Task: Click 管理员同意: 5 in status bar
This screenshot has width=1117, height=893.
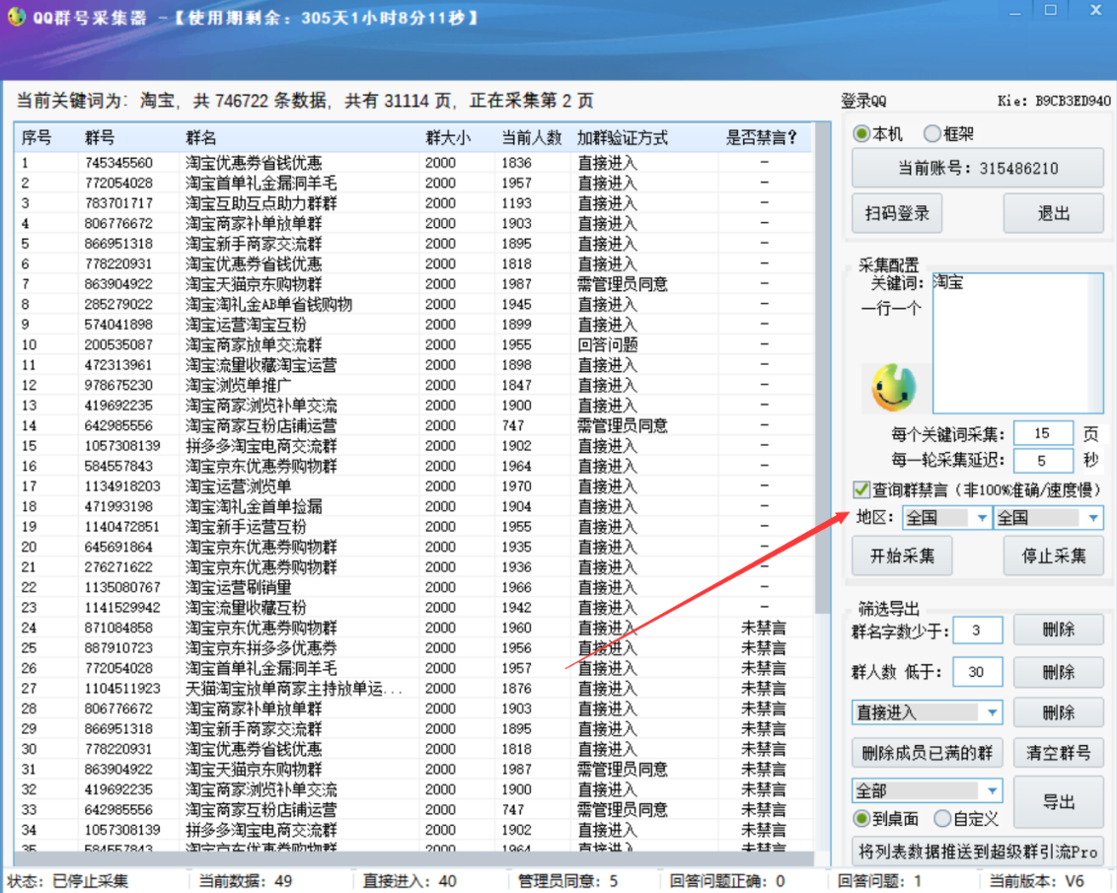Action: [x=567, y=881]
